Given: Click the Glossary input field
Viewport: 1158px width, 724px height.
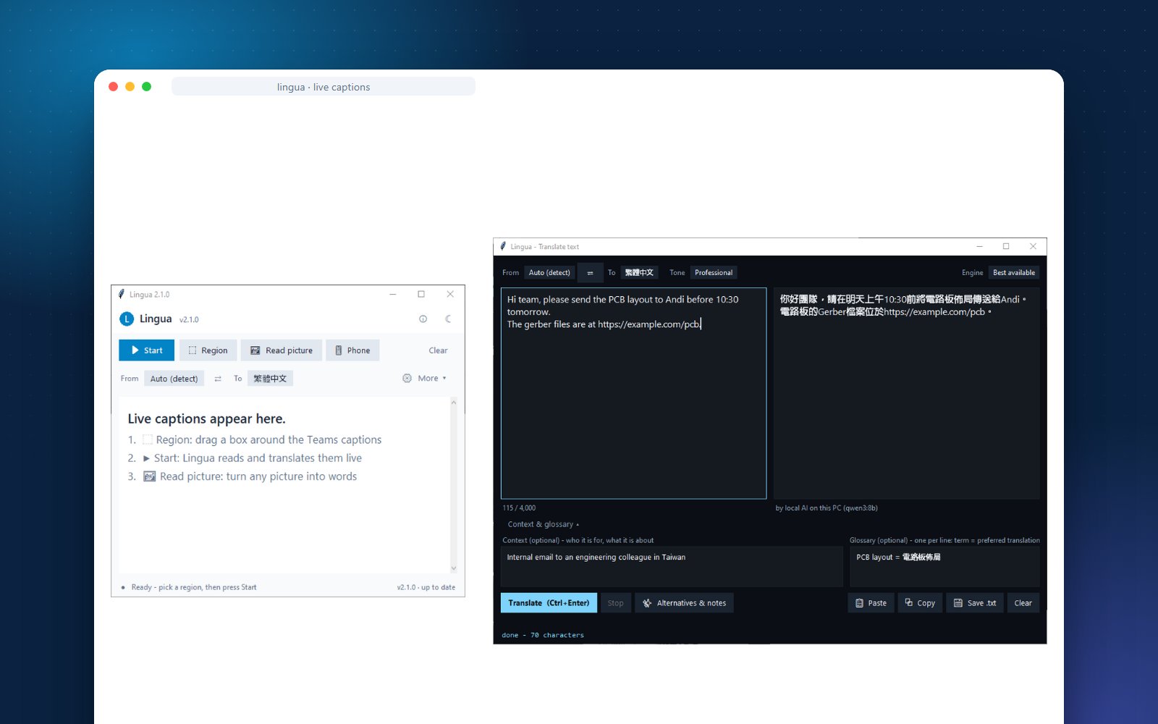Looking at the screenshot, I should tap(944, 566).
